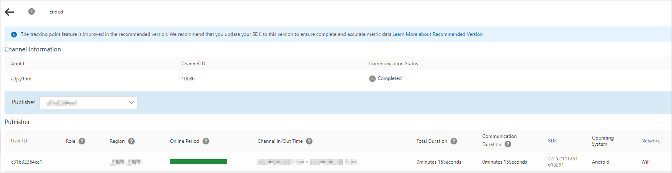This screenshot has height=173, width=672.
Task: Click the green Online Period bar
Action: point(198,162)
